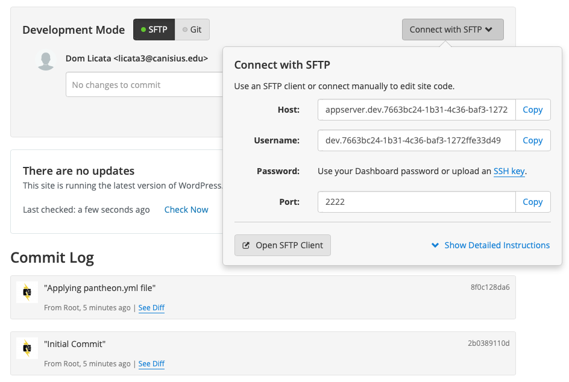Click Dom Licata's user avatar icon
Viewport: 569px width, 382px height.
pos(46,60)
